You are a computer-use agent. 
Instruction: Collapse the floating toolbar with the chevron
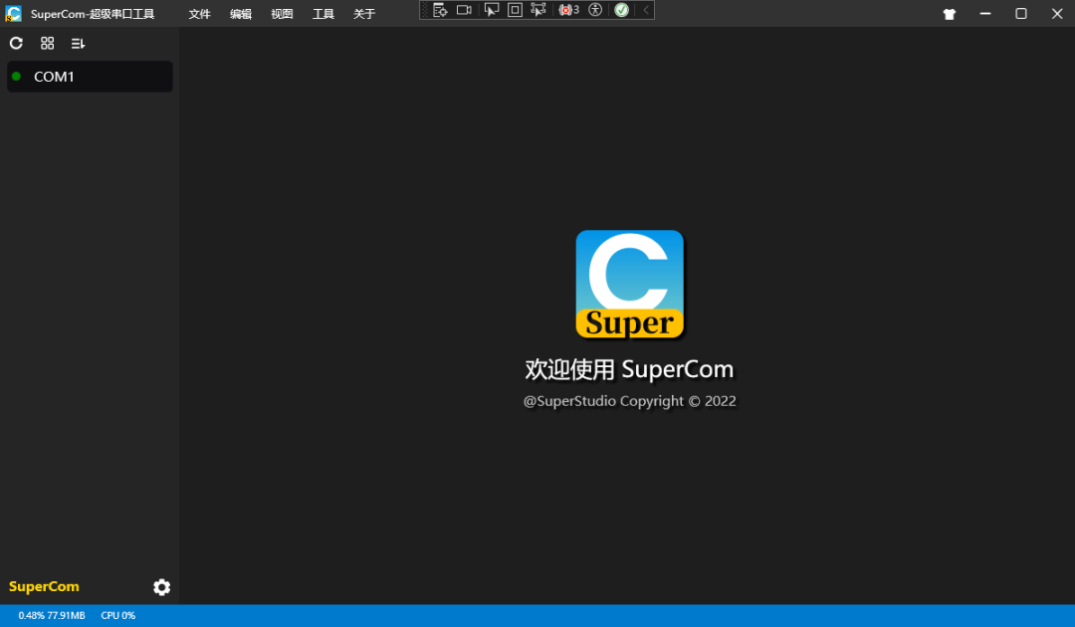click(643, 9)
